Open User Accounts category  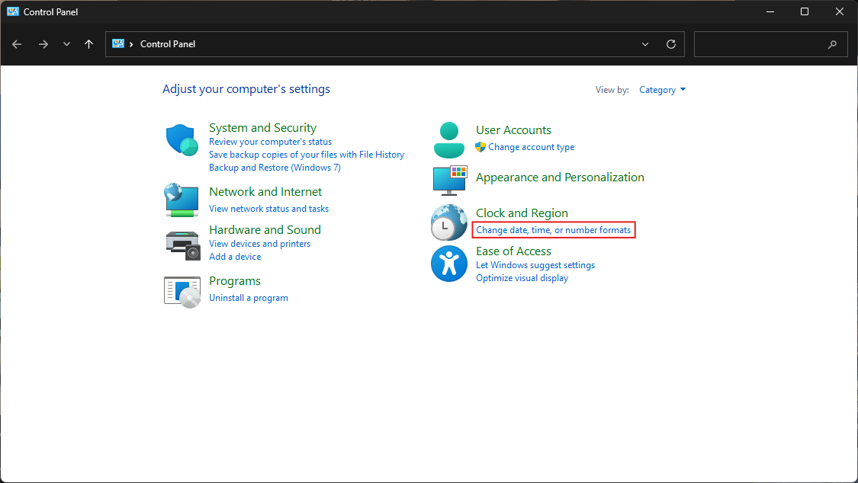(x=513, y=130)
